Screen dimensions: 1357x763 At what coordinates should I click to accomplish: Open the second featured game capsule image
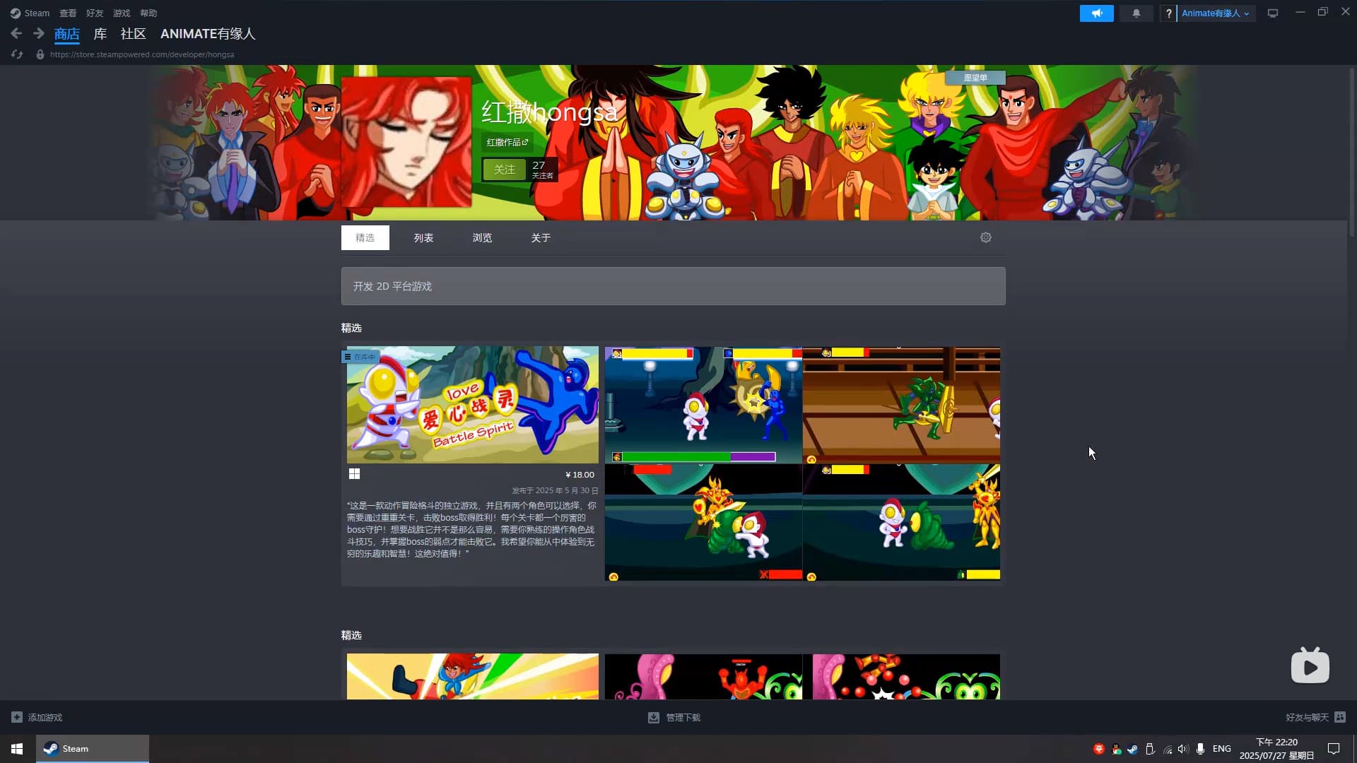[x=473, y=676]
